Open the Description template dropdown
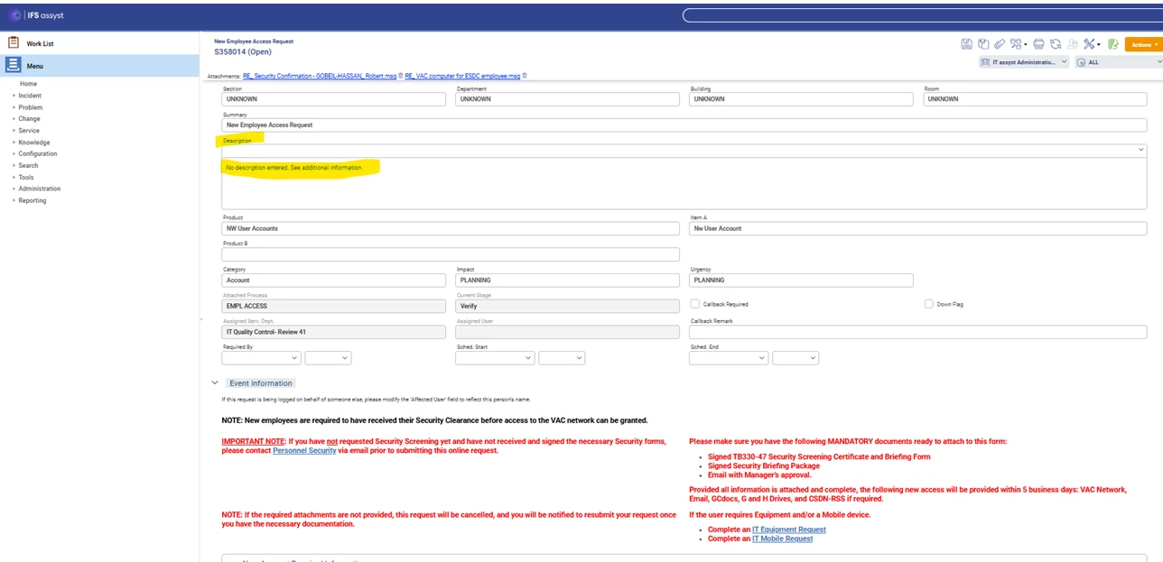Screen dimensions: 1163x562 tap(1140, 151)
